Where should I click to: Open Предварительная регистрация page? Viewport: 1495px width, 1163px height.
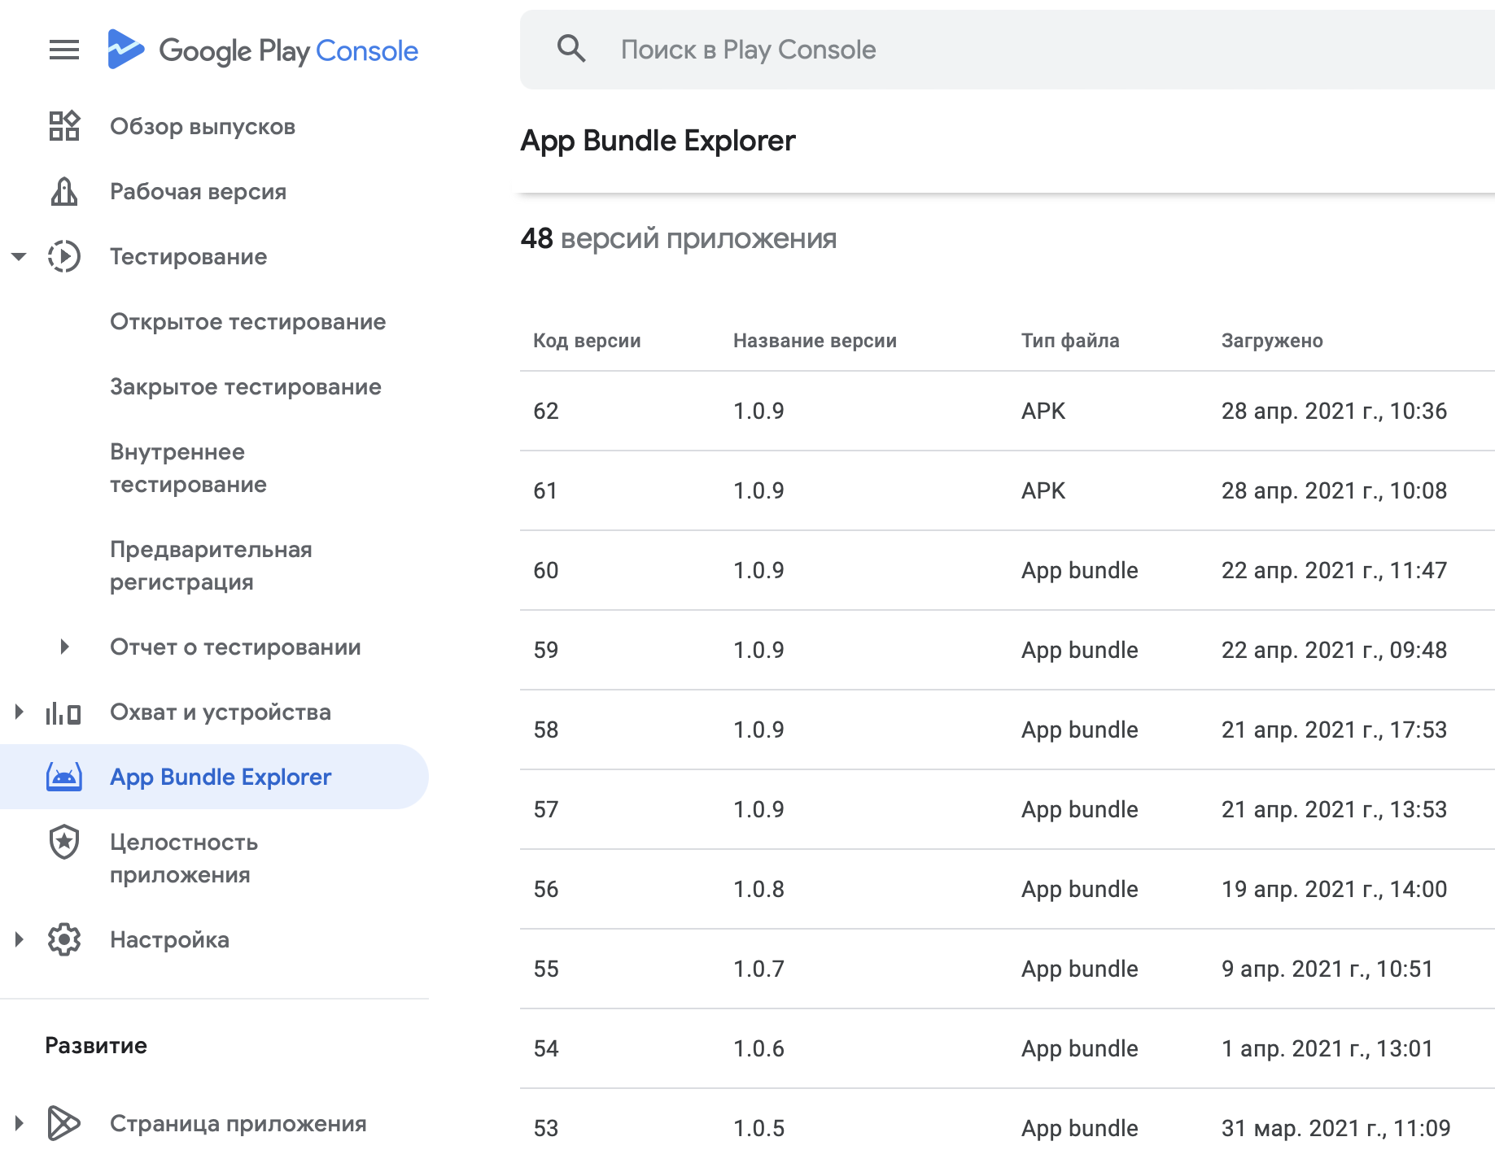pos(211,566)
